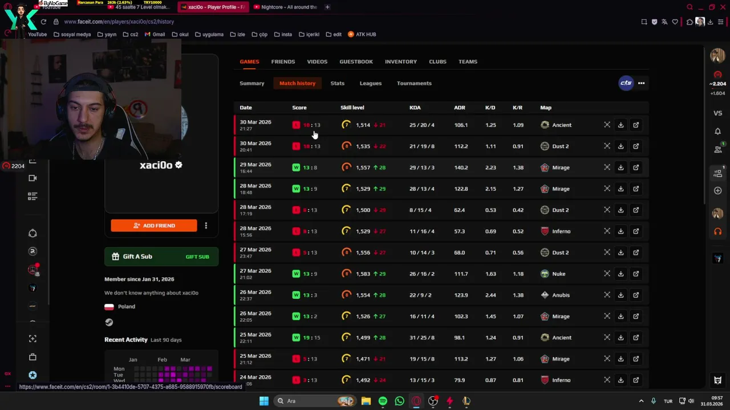Click the Steam icon under Poland
Viewport: 730px width, 410px height.
point(109,322)
